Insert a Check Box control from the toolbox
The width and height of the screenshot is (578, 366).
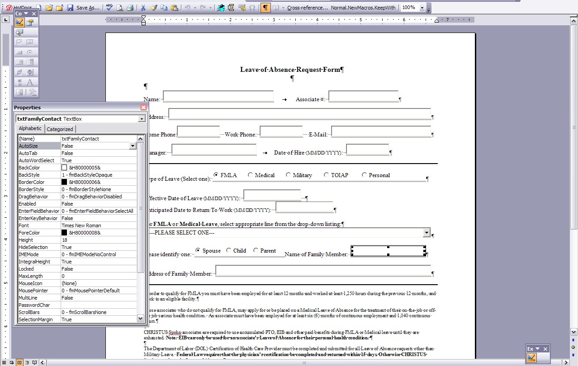pyautogui.click(x=19, y=42)
